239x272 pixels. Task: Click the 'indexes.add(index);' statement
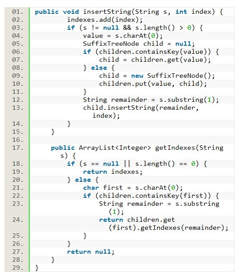tap(105, 20)
